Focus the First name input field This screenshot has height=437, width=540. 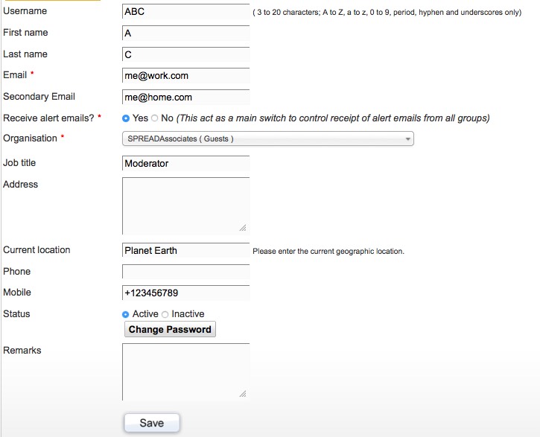click(186, 34)
